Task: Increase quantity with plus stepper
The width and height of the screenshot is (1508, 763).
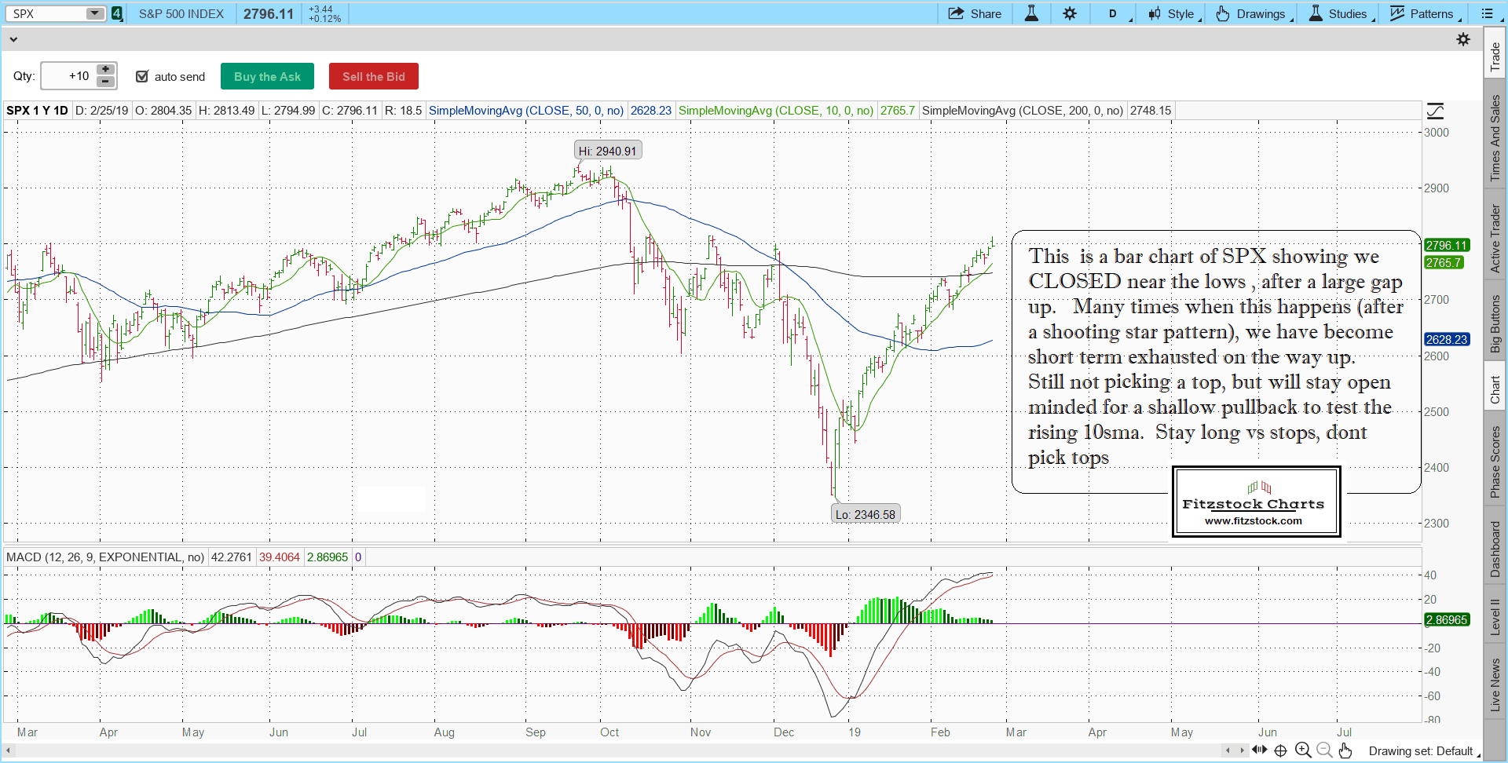Action: point(105,70)
